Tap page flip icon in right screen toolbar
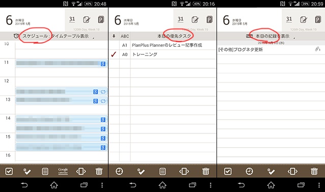 click(292, 171)
